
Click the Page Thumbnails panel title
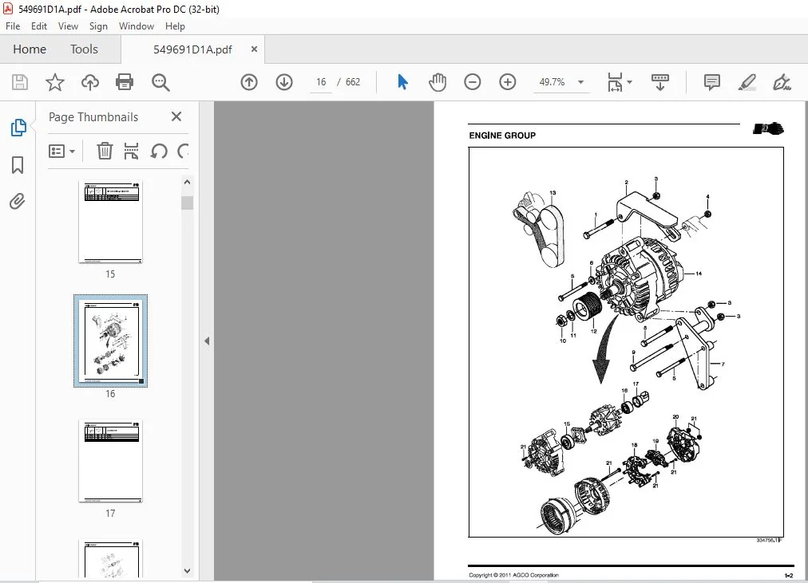tap(93, 117)
